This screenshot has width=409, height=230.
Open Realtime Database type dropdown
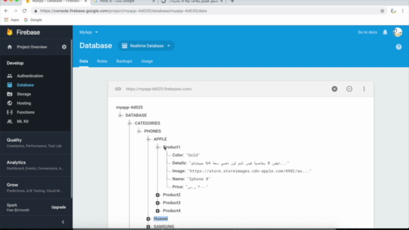pyautogui.click(x=146, y=46)
